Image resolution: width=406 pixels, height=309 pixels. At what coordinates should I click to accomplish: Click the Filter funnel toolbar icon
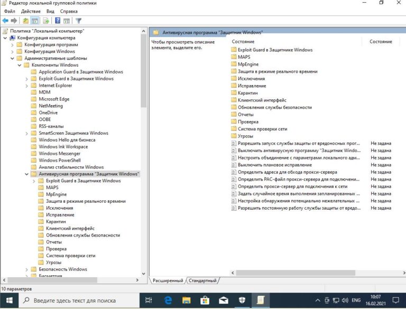78,21
